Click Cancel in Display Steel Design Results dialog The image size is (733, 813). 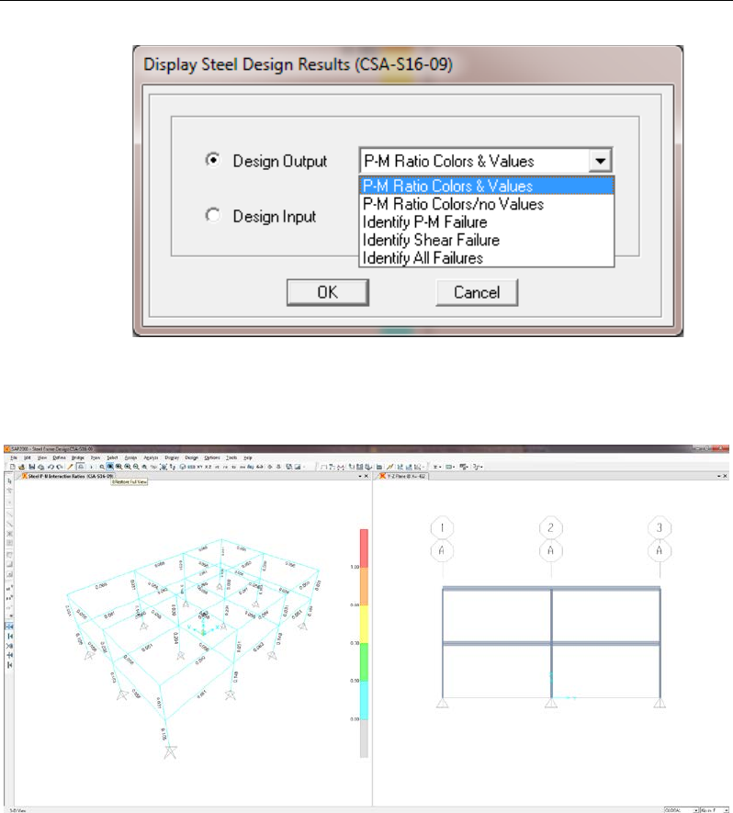[477, 292]
